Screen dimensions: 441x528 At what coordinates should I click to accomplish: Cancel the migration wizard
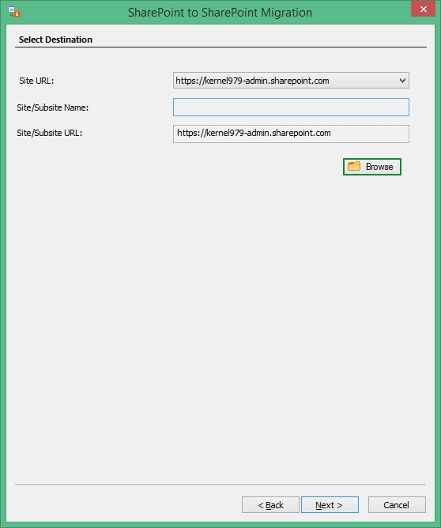click(397, 505)
